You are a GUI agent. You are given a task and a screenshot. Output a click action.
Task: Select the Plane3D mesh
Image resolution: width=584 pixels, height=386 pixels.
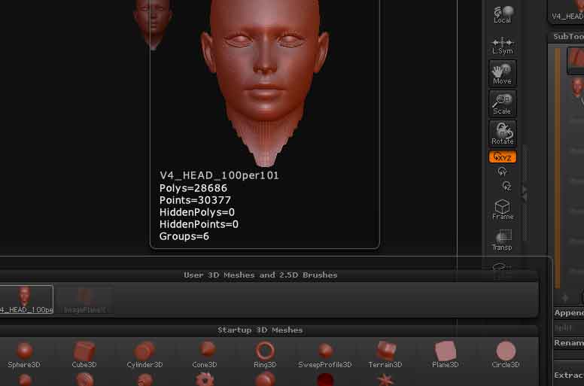coord(446,354)
